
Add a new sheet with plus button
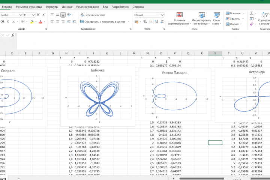click(x=19, y=178)
